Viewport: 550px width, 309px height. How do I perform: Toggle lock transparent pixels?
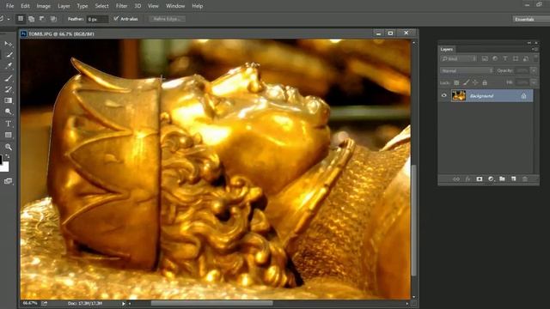coord(456,82)
